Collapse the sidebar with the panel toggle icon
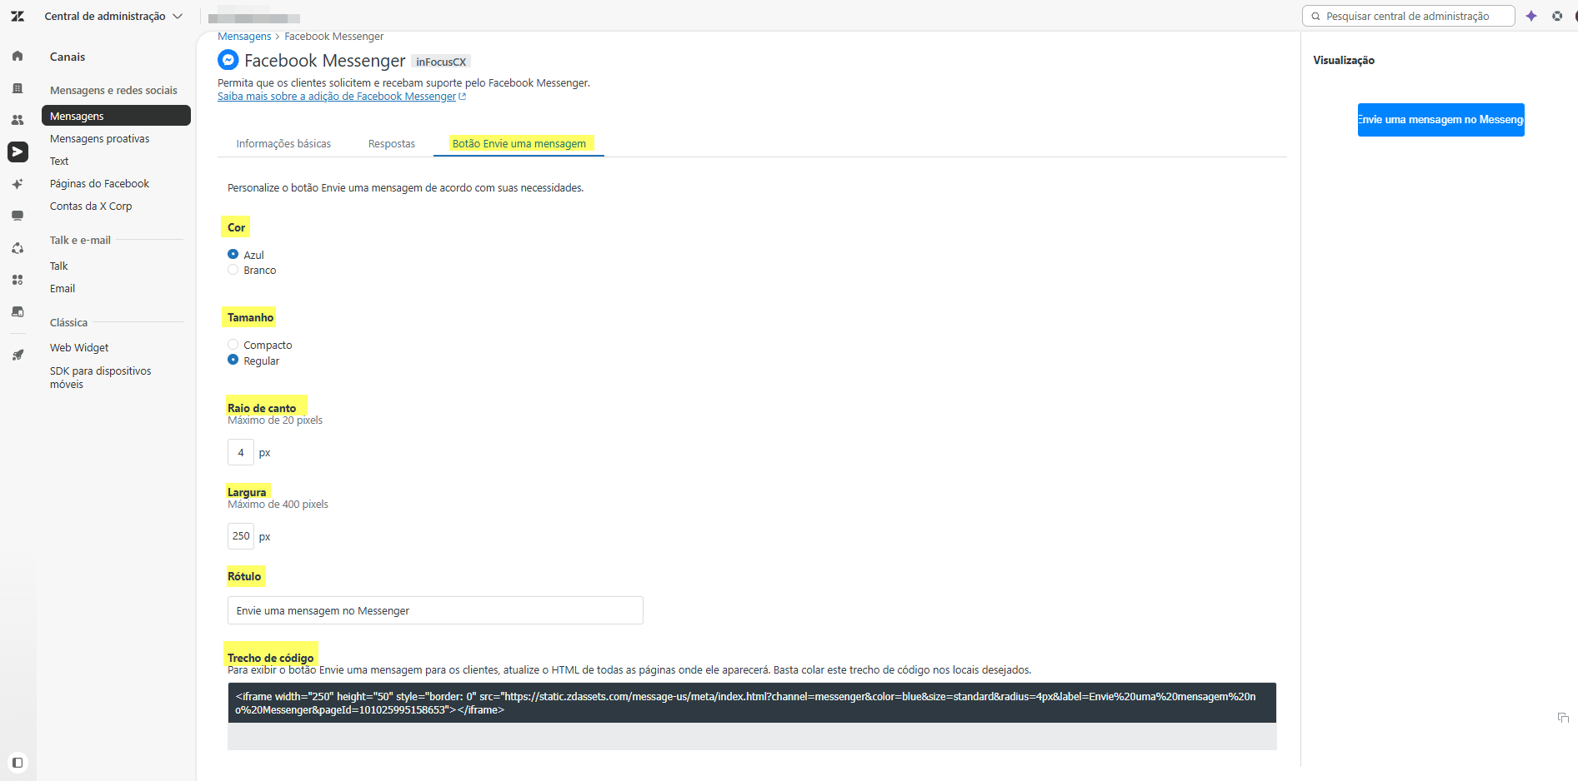The image size is (1578, 781). [18, 763]
